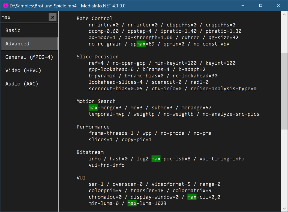Click the 'Bitstream' heading
The image size is (288, 212).
90,152
